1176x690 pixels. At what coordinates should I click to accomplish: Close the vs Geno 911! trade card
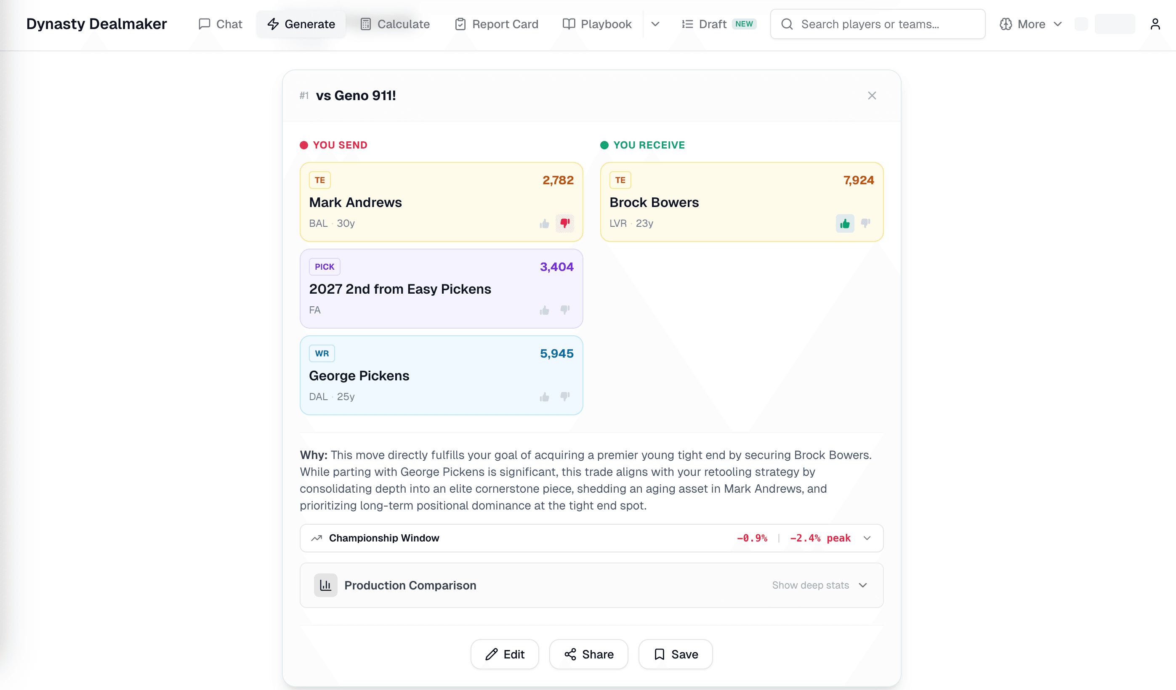(x=872, y=96)
